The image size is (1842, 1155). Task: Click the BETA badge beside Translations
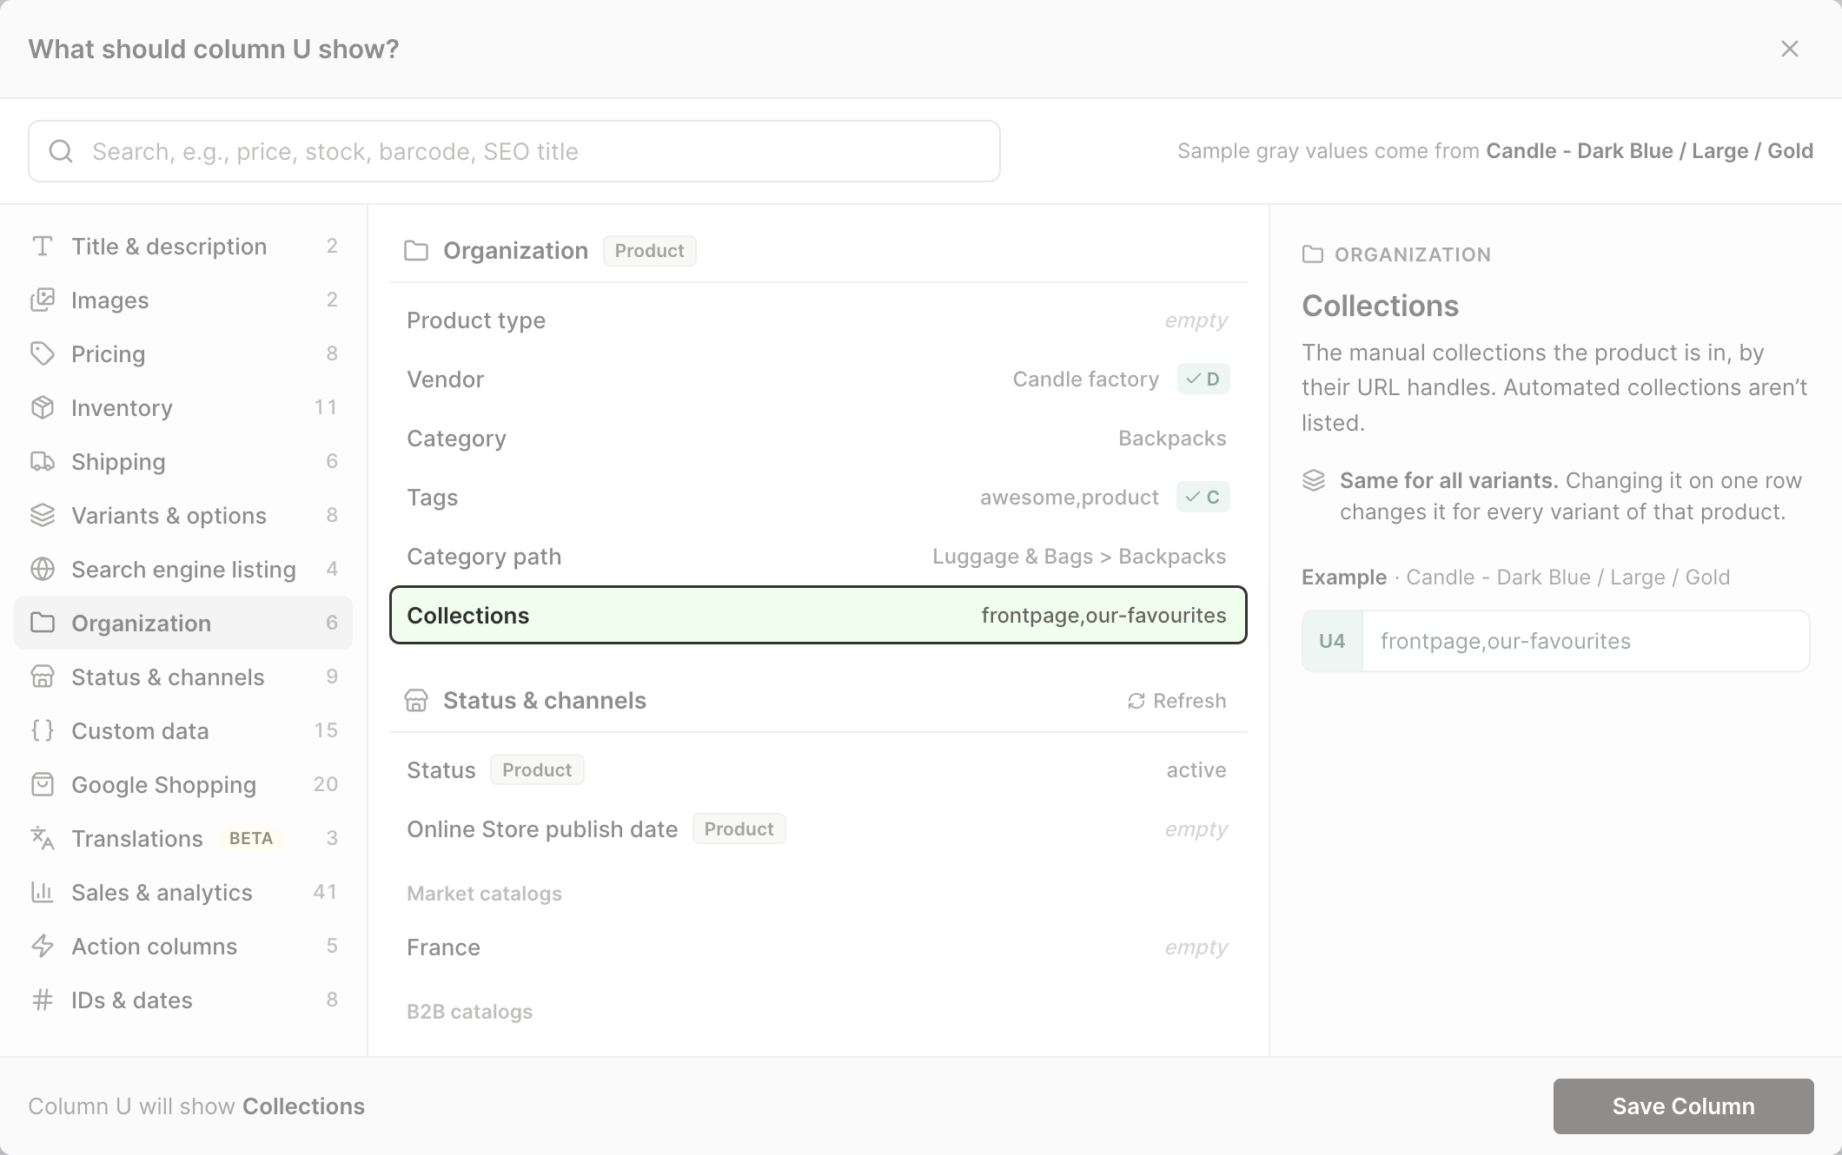click(x=251, y=839)
